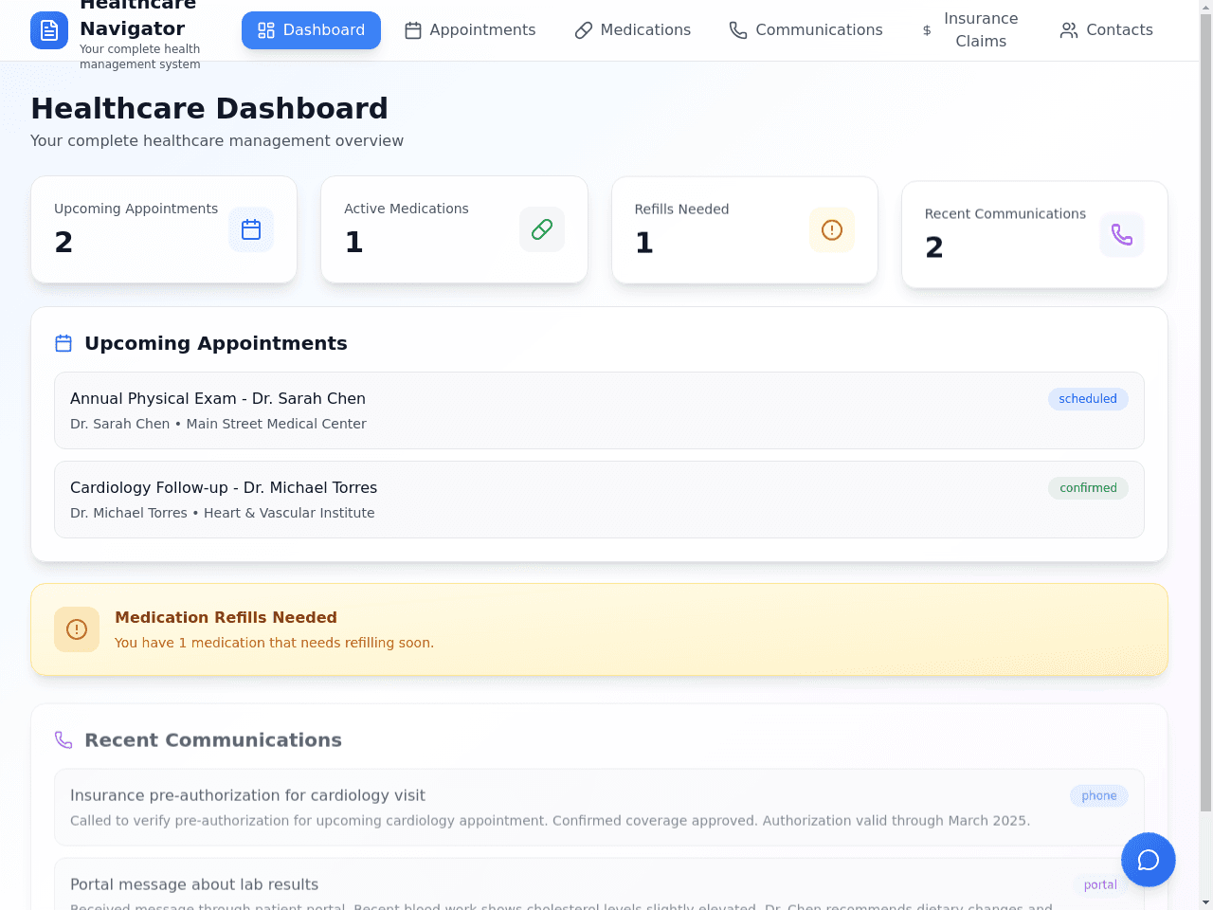Click the Recent Communications count card
The width and height of the screenshot is (1213, 910).
[x=1035, y=235]
